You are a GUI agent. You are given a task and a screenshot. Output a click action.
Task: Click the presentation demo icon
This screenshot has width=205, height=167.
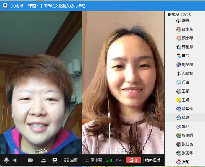(55, 160)
